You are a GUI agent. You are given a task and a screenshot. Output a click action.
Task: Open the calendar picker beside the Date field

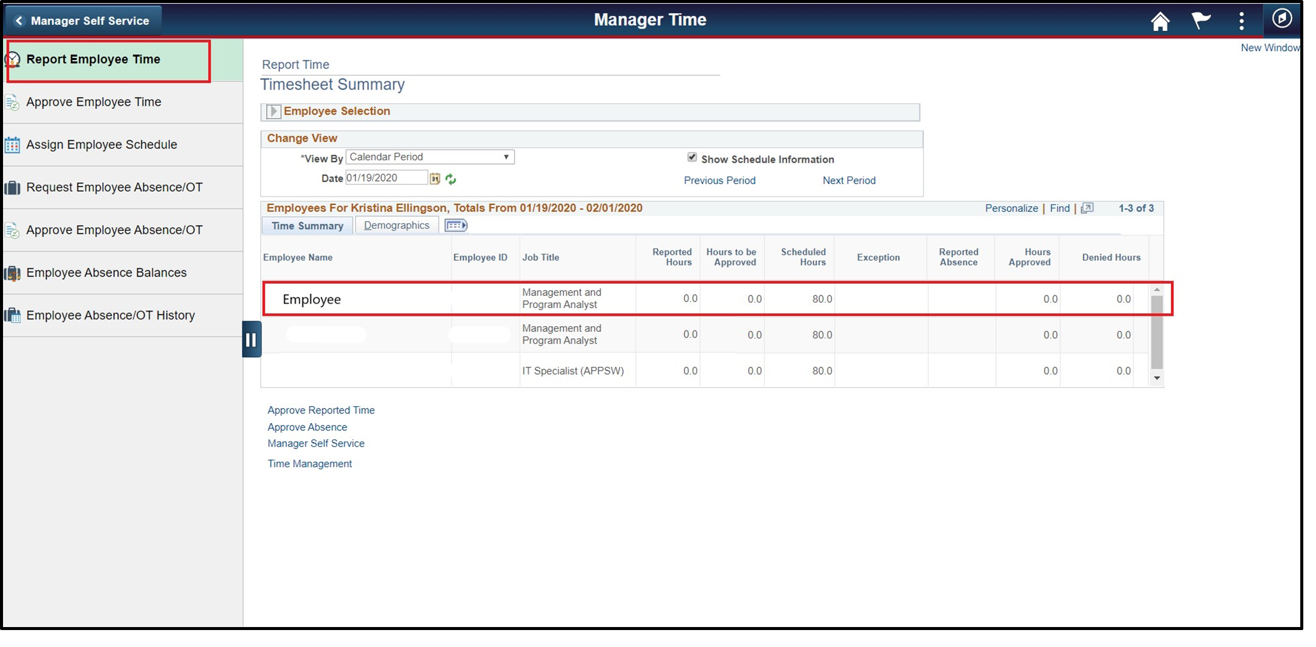(436, 177)
